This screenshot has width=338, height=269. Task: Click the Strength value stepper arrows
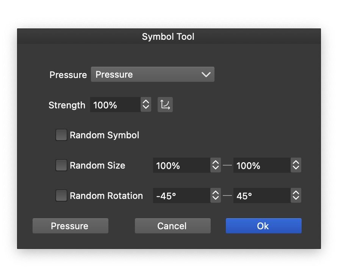(x=146, y=105)
